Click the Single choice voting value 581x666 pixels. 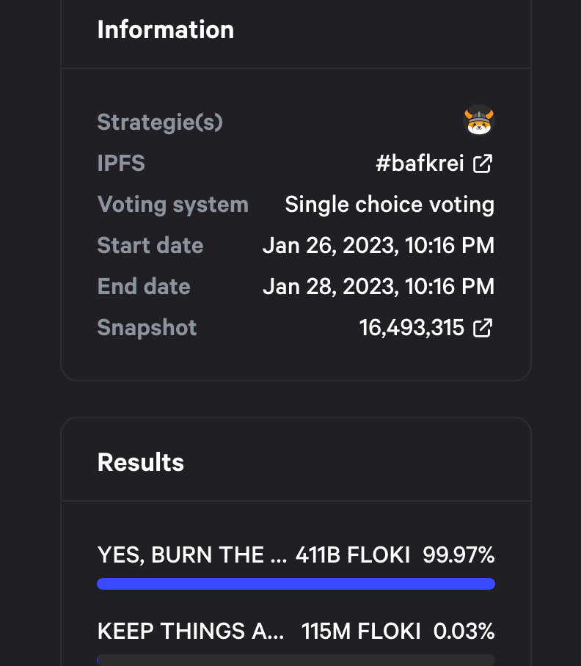[390, 204]
